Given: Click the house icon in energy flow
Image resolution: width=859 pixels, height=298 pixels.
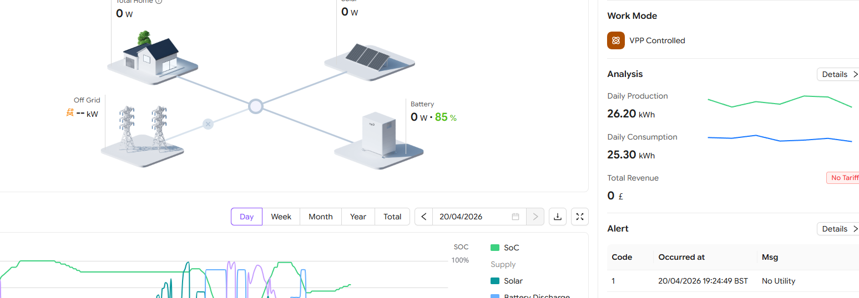Looking at the screenshot, I should click(x=151, y=54).
